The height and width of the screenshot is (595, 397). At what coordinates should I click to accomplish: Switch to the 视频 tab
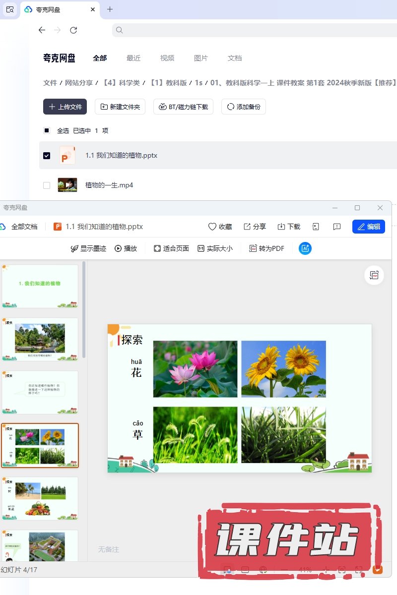167,58
